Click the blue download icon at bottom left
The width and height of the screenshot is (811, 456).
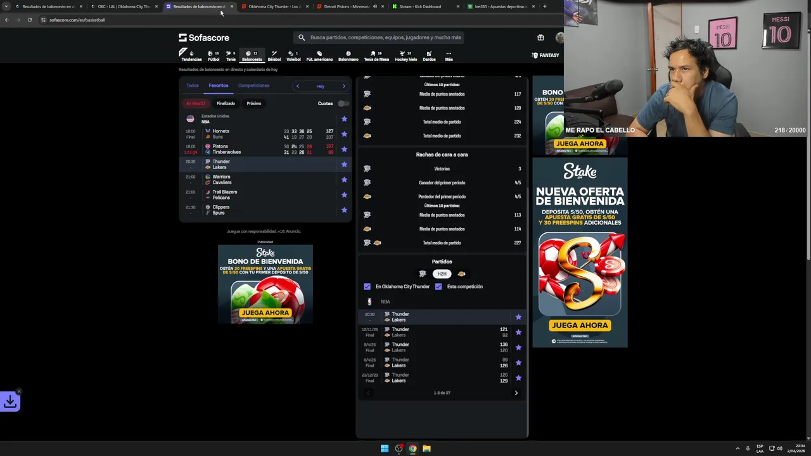tap(10, 401)
